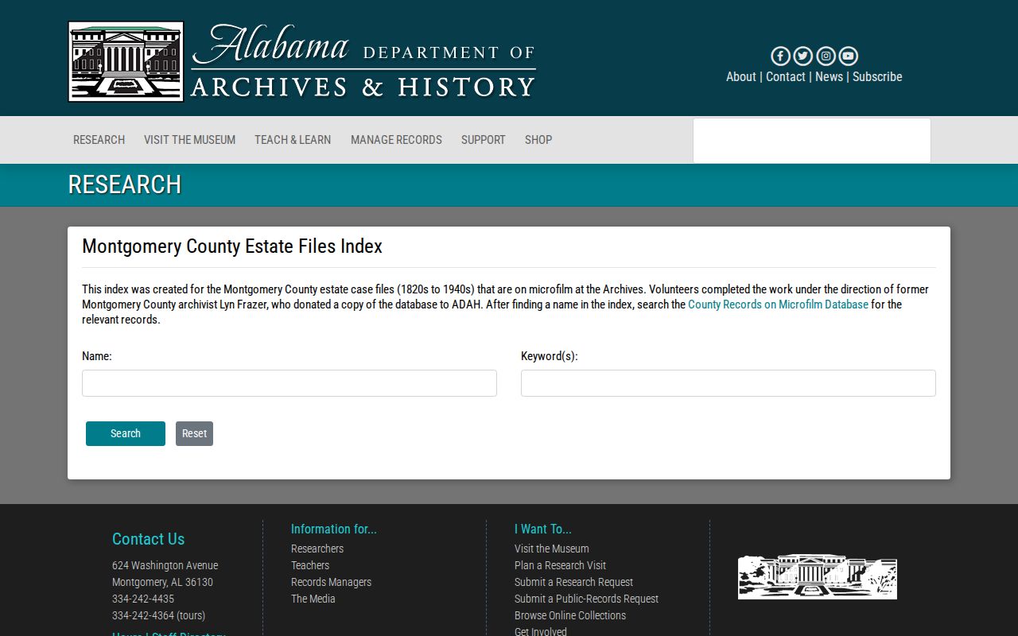Open the Manage Records menu

pos(396,140)
